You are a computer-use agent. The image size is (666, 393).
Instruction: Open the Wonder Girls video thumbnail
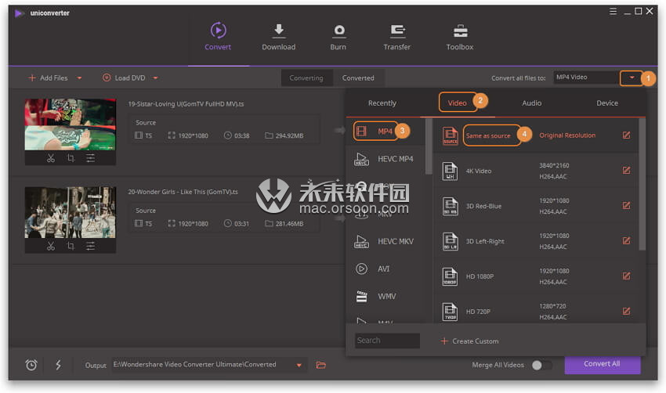(x=70, y=213)
